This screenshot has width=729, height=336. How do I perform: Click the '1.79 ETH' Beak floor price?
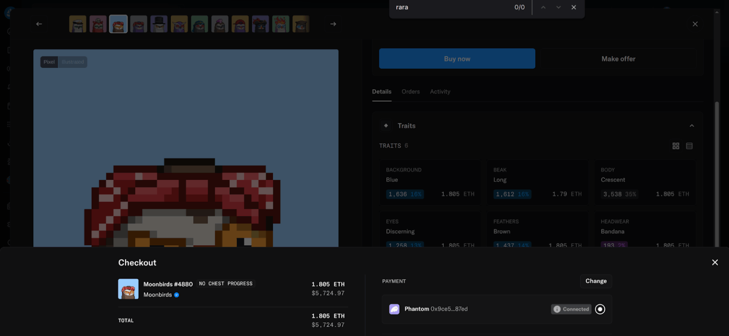(567, 194)
